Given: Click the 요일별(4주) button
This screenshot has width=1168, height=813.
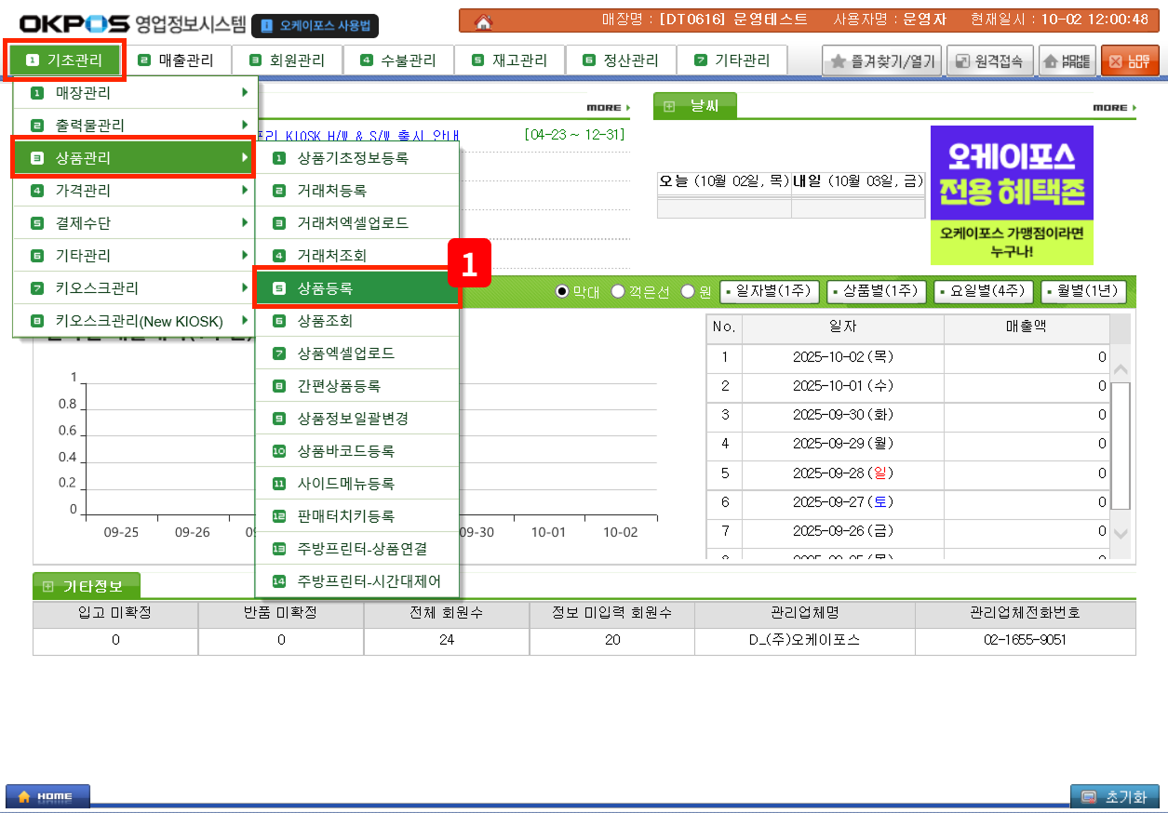Looking at the screenshot, I should click(x=984, y=292).
